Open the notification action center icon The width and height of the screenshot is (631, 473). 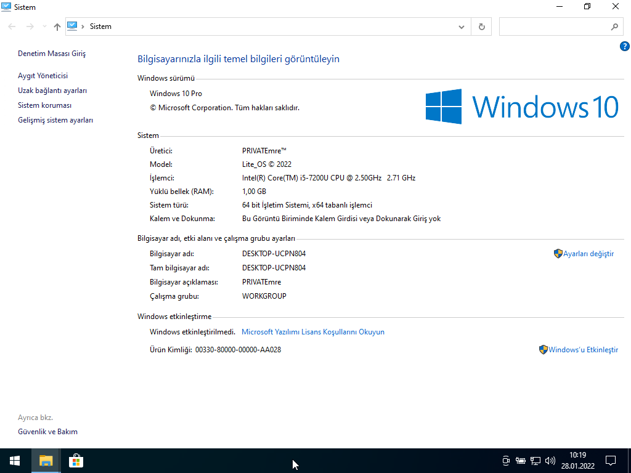click(x=611, y=461)
